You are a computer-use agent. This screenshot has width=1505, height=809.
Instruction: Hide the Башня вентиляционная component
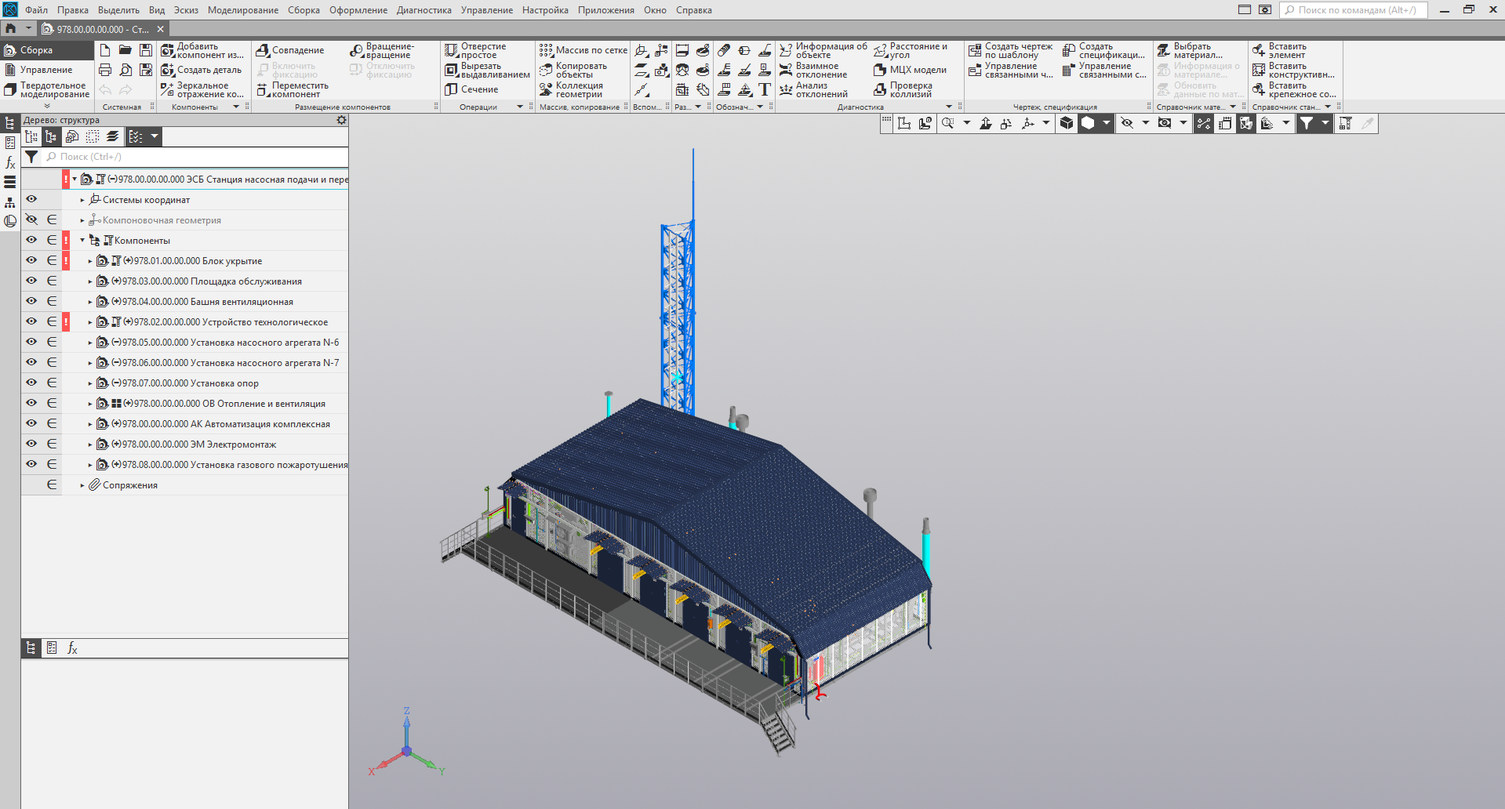pos(31,301)
